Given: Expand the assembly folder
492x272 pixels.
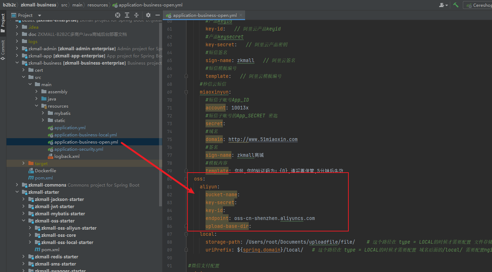Looking at the screenshot, I should coord(37,92).
